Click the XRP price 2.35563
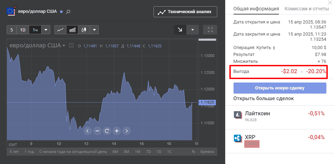This screenshot has width=334, height=164. pos(252,144)
